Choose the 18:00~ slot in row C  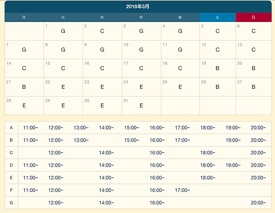[x=208, y=153]
